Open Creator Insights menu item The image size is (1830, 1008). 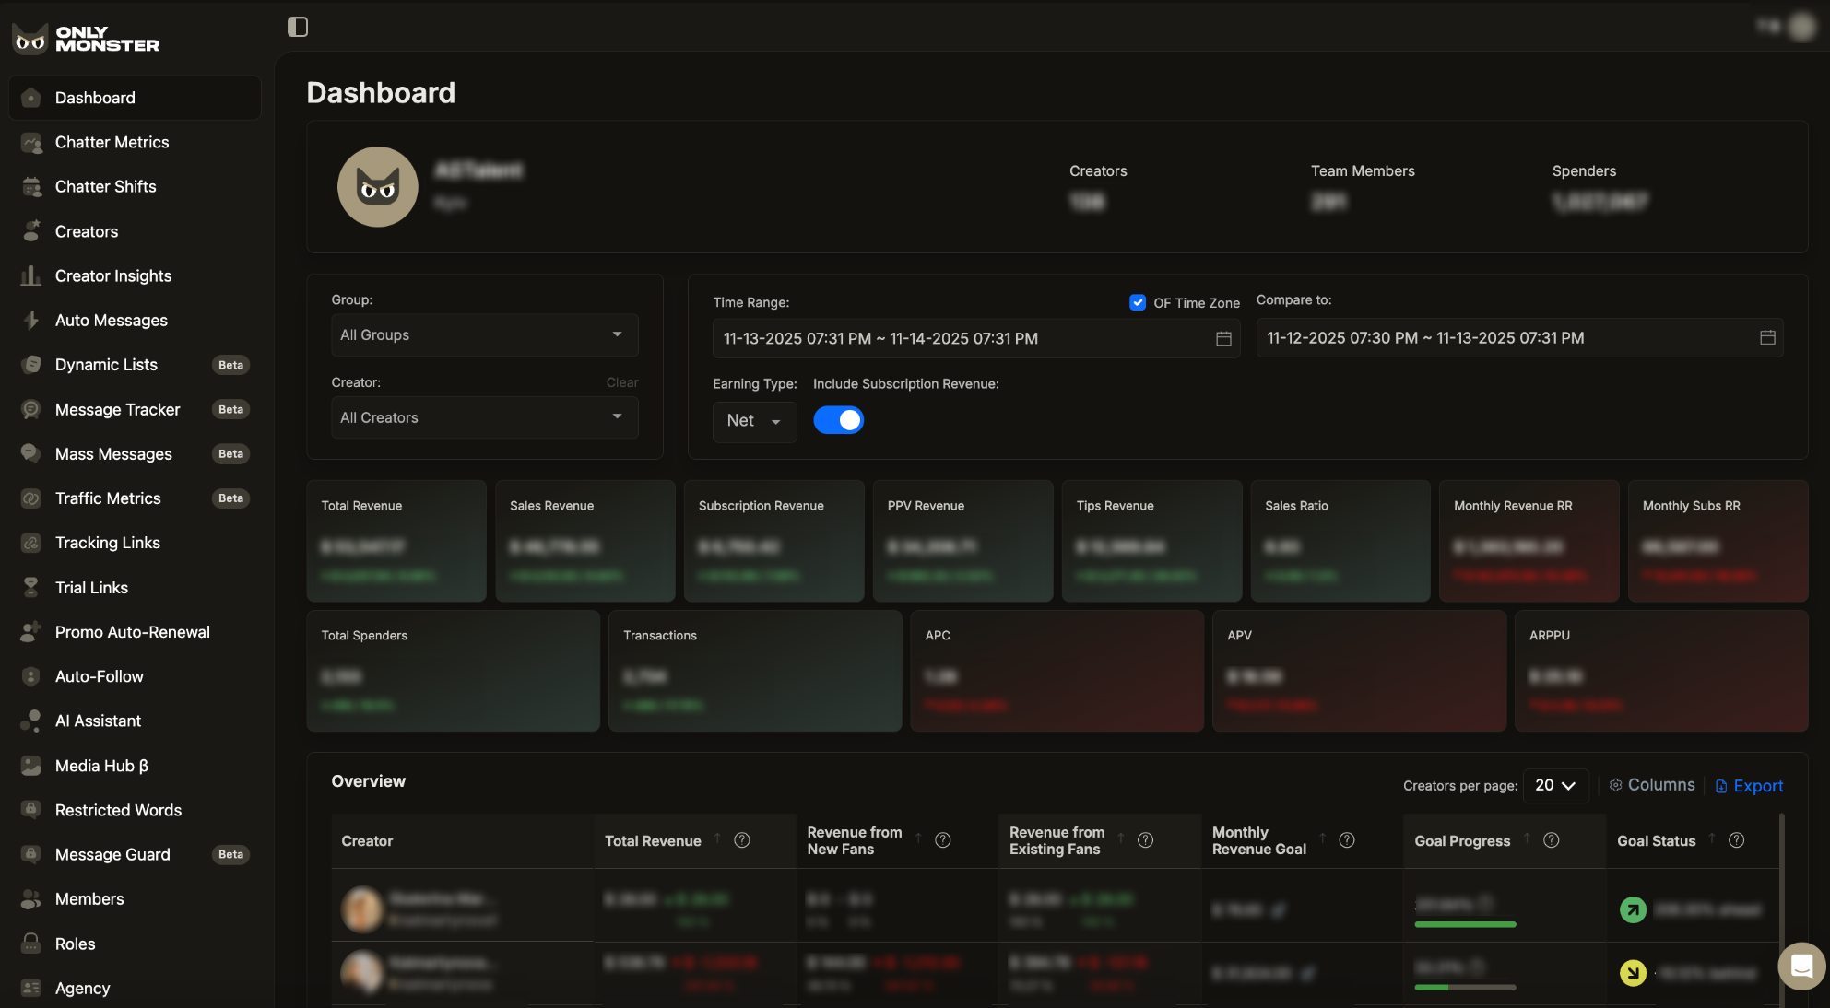click(x=112, y=275)
